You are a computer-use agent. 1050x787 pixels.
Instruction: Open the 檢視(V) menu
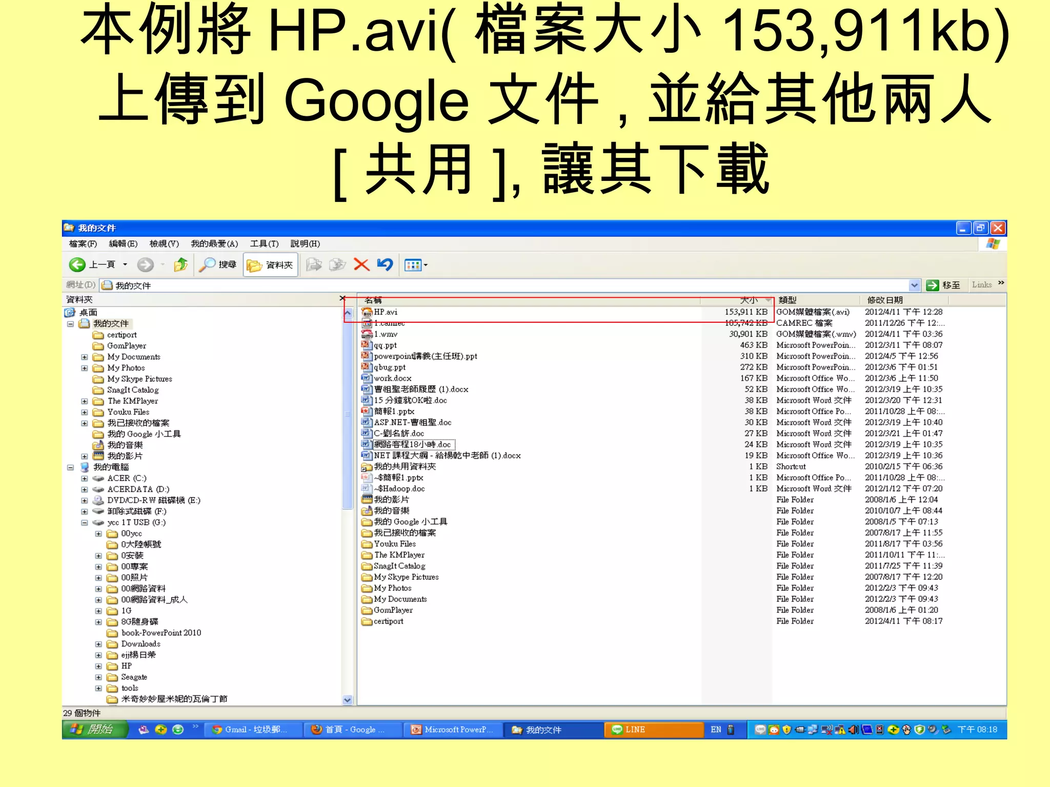[164, 244]
